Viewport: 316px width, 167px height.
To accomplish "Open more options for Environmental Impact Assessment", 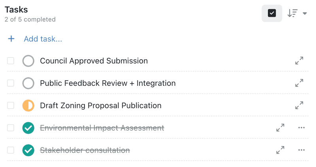I will [x=301, y=128].
